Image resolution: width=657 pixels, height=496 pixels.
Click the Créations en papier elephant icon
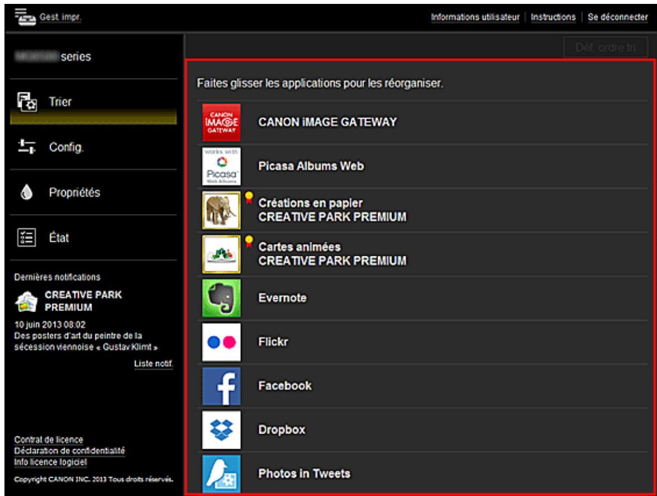(x=221, y=210)
